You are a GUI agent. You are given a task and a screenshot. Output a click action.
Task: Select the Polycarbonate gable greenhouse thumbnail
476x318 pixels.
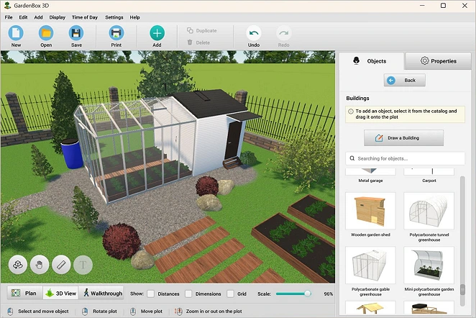tap(370, 265)
